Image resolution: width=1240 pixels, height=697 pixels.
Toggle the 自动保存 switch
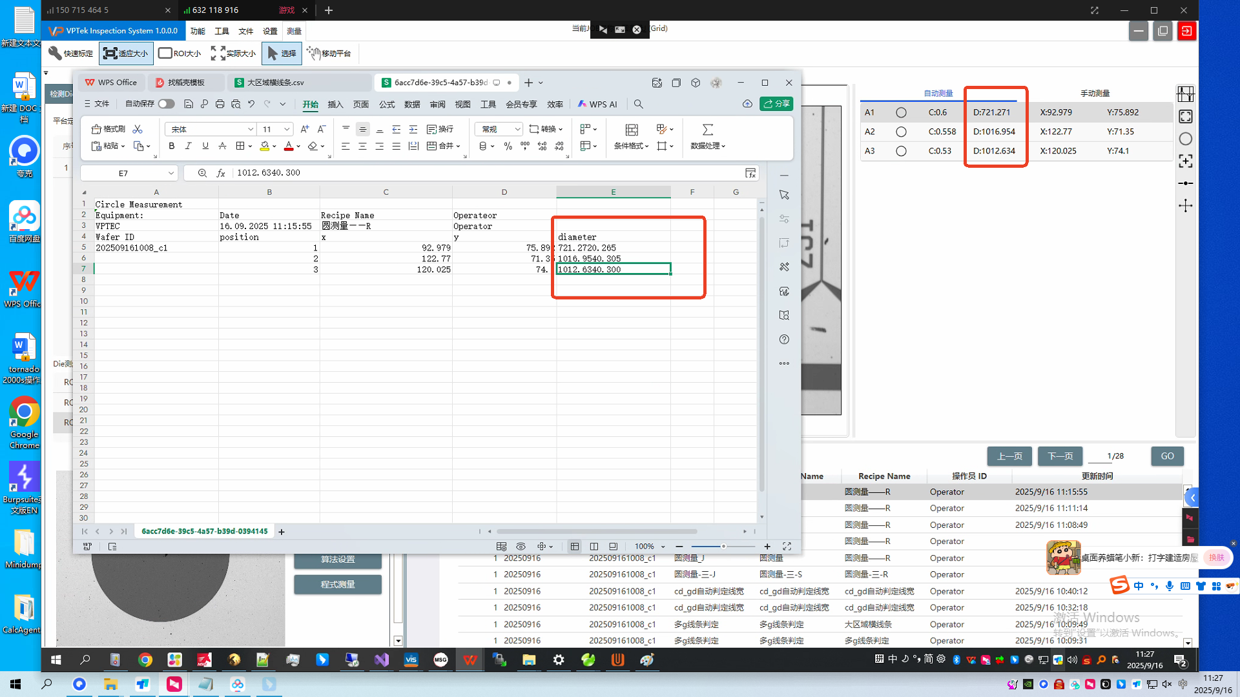(166, 104)
